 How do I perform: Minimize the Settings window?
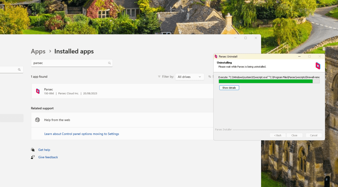pos(235,38)
